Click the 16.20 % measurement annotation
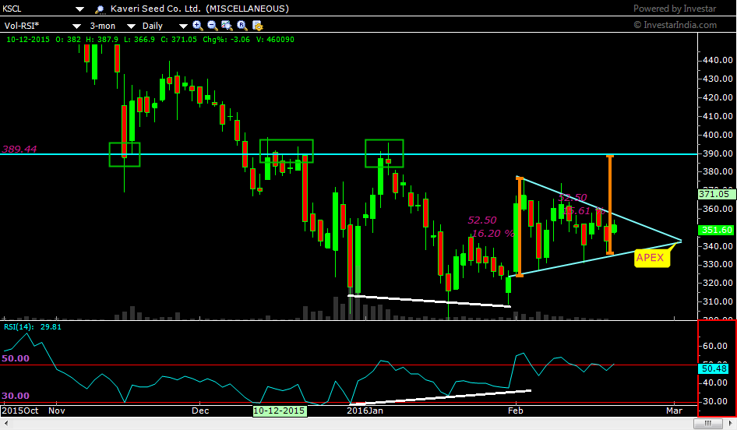The image size is (737, 430). click(493, 234)
